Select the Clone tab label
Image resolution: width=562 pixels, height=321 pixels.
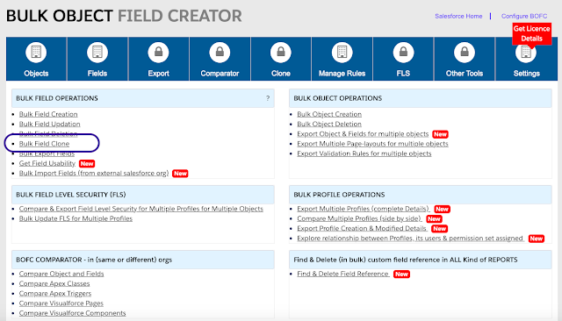click(281, 74)
